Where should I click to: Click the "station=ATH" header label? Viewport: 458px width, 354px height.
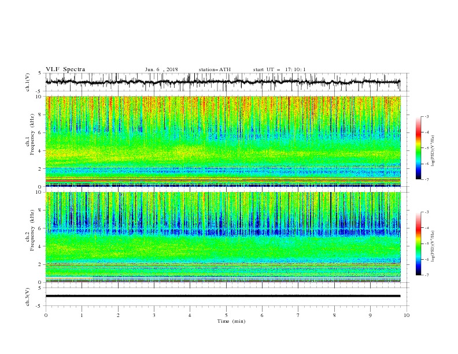[x=215, y=69]
